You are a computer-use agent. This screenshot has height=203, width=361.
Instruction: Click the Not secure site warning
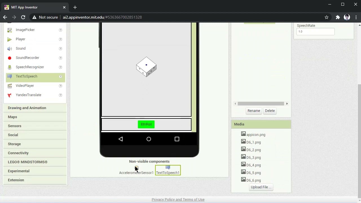tap(45, 17)
